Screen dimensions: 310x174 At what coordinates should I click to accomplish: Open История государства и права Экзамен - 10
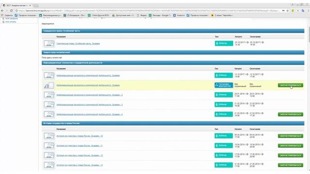pyautogui.click(x=79, y=136)
